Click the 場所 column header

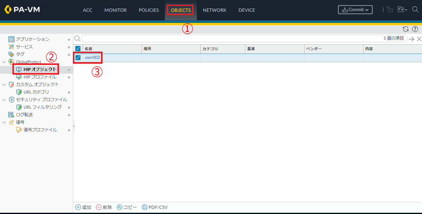171,49
